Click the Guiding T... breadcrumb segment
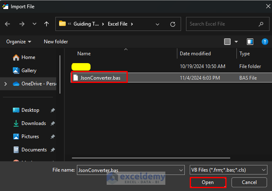 [86, 24]
